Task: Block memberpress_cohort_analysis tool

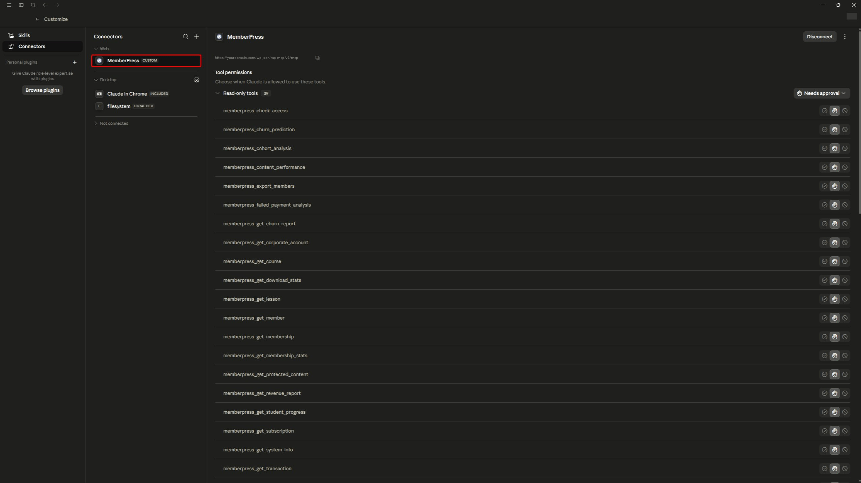Action: [845, 148]
